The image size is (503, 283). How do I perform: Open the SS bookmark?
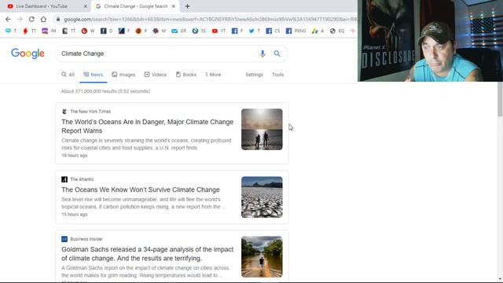point(199,31)
